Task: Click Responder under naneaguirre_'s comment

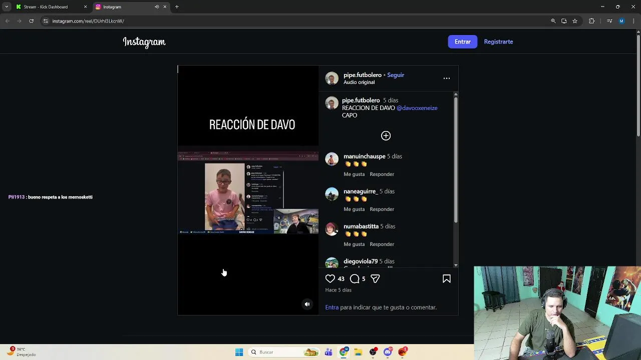Action: tap(382, 209)
